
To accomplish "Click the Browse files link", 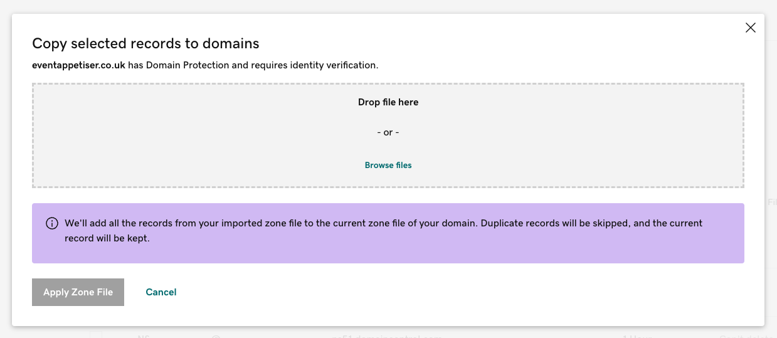I will click(x=388, y=166).
